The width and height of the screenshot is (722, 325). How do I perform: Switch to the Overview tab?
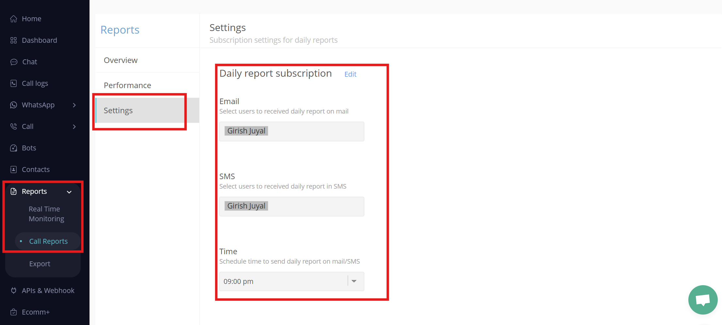point(121,60)
